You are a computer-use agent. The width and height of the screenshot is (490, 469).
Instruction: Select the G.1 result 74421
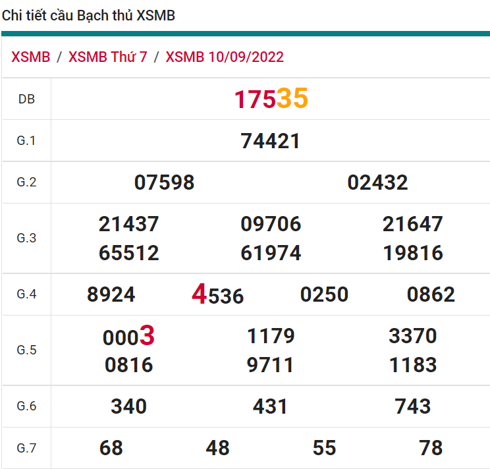(271, 141)
